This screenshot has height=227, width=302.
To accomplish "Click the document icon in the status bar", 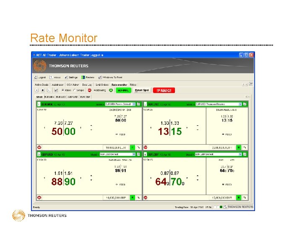I will pyautogui.click(x=225, y=207).
